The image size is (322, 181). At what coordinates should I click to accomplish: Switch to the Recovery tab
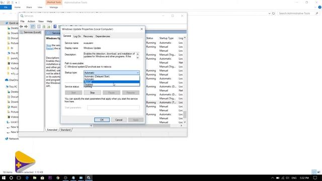pos(88,36)
